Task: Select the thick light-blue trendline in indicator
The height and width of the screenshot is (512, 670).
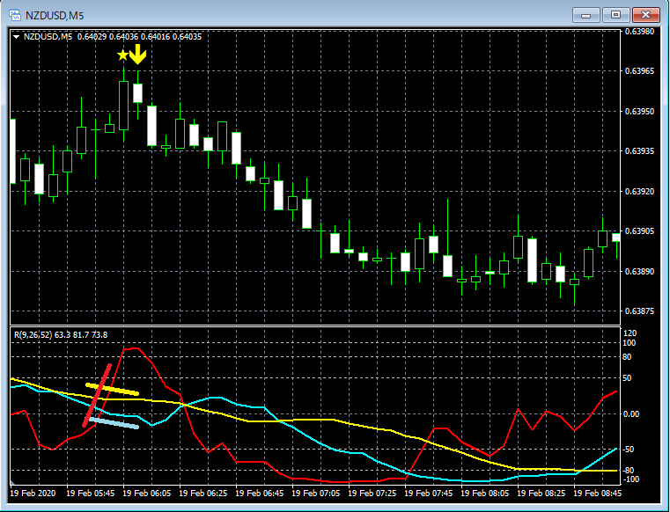Action: click(x=114, y=423)
